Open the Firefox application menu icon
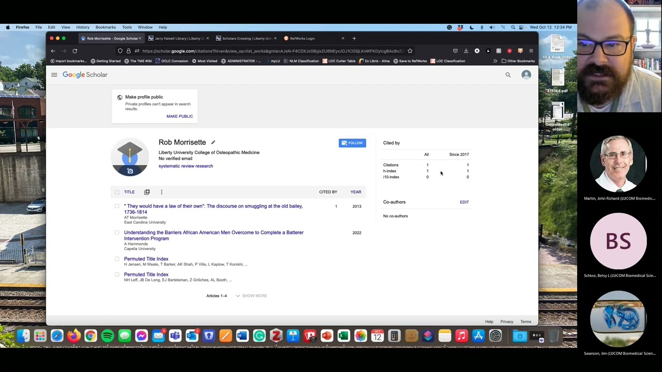Viewport: 662px width, 372px height. [531, 51]
